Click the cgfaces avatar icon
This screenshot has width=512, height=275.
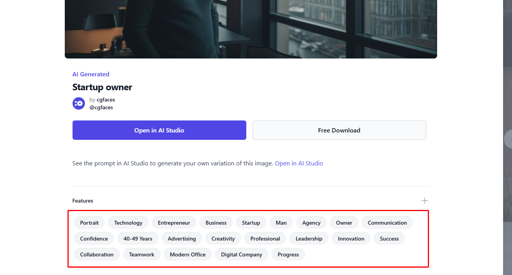[x=79, y=103]
